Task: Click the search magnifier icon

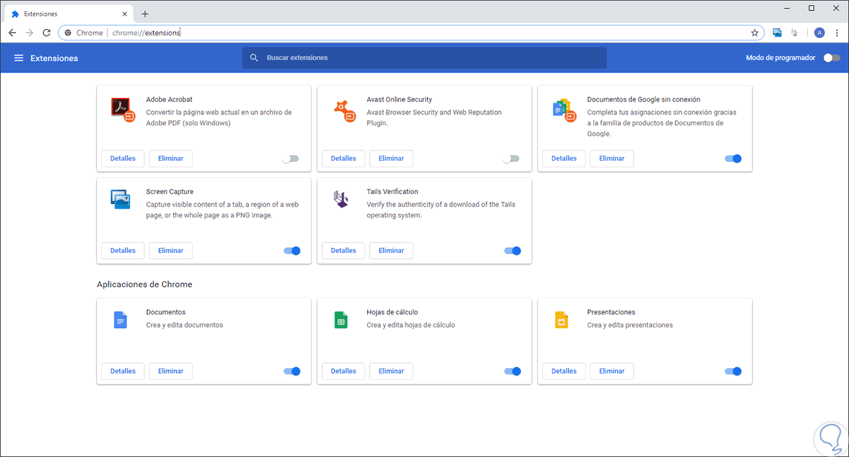Action: point(254,58)
